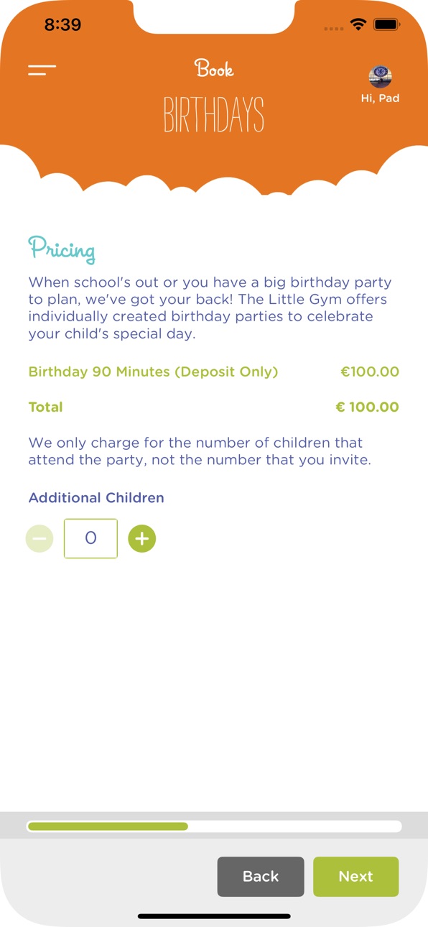428x927 pixels.
Task: Select the additional children number field
Action: (90, 538)
